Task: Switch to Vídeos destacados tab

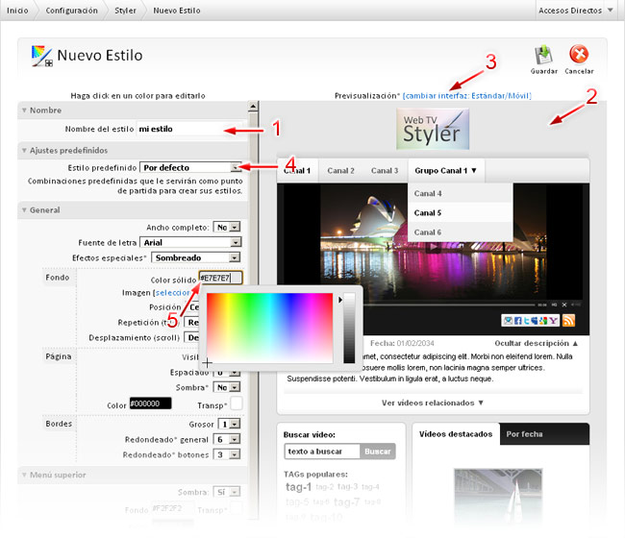Action: (x=456, y=434)
